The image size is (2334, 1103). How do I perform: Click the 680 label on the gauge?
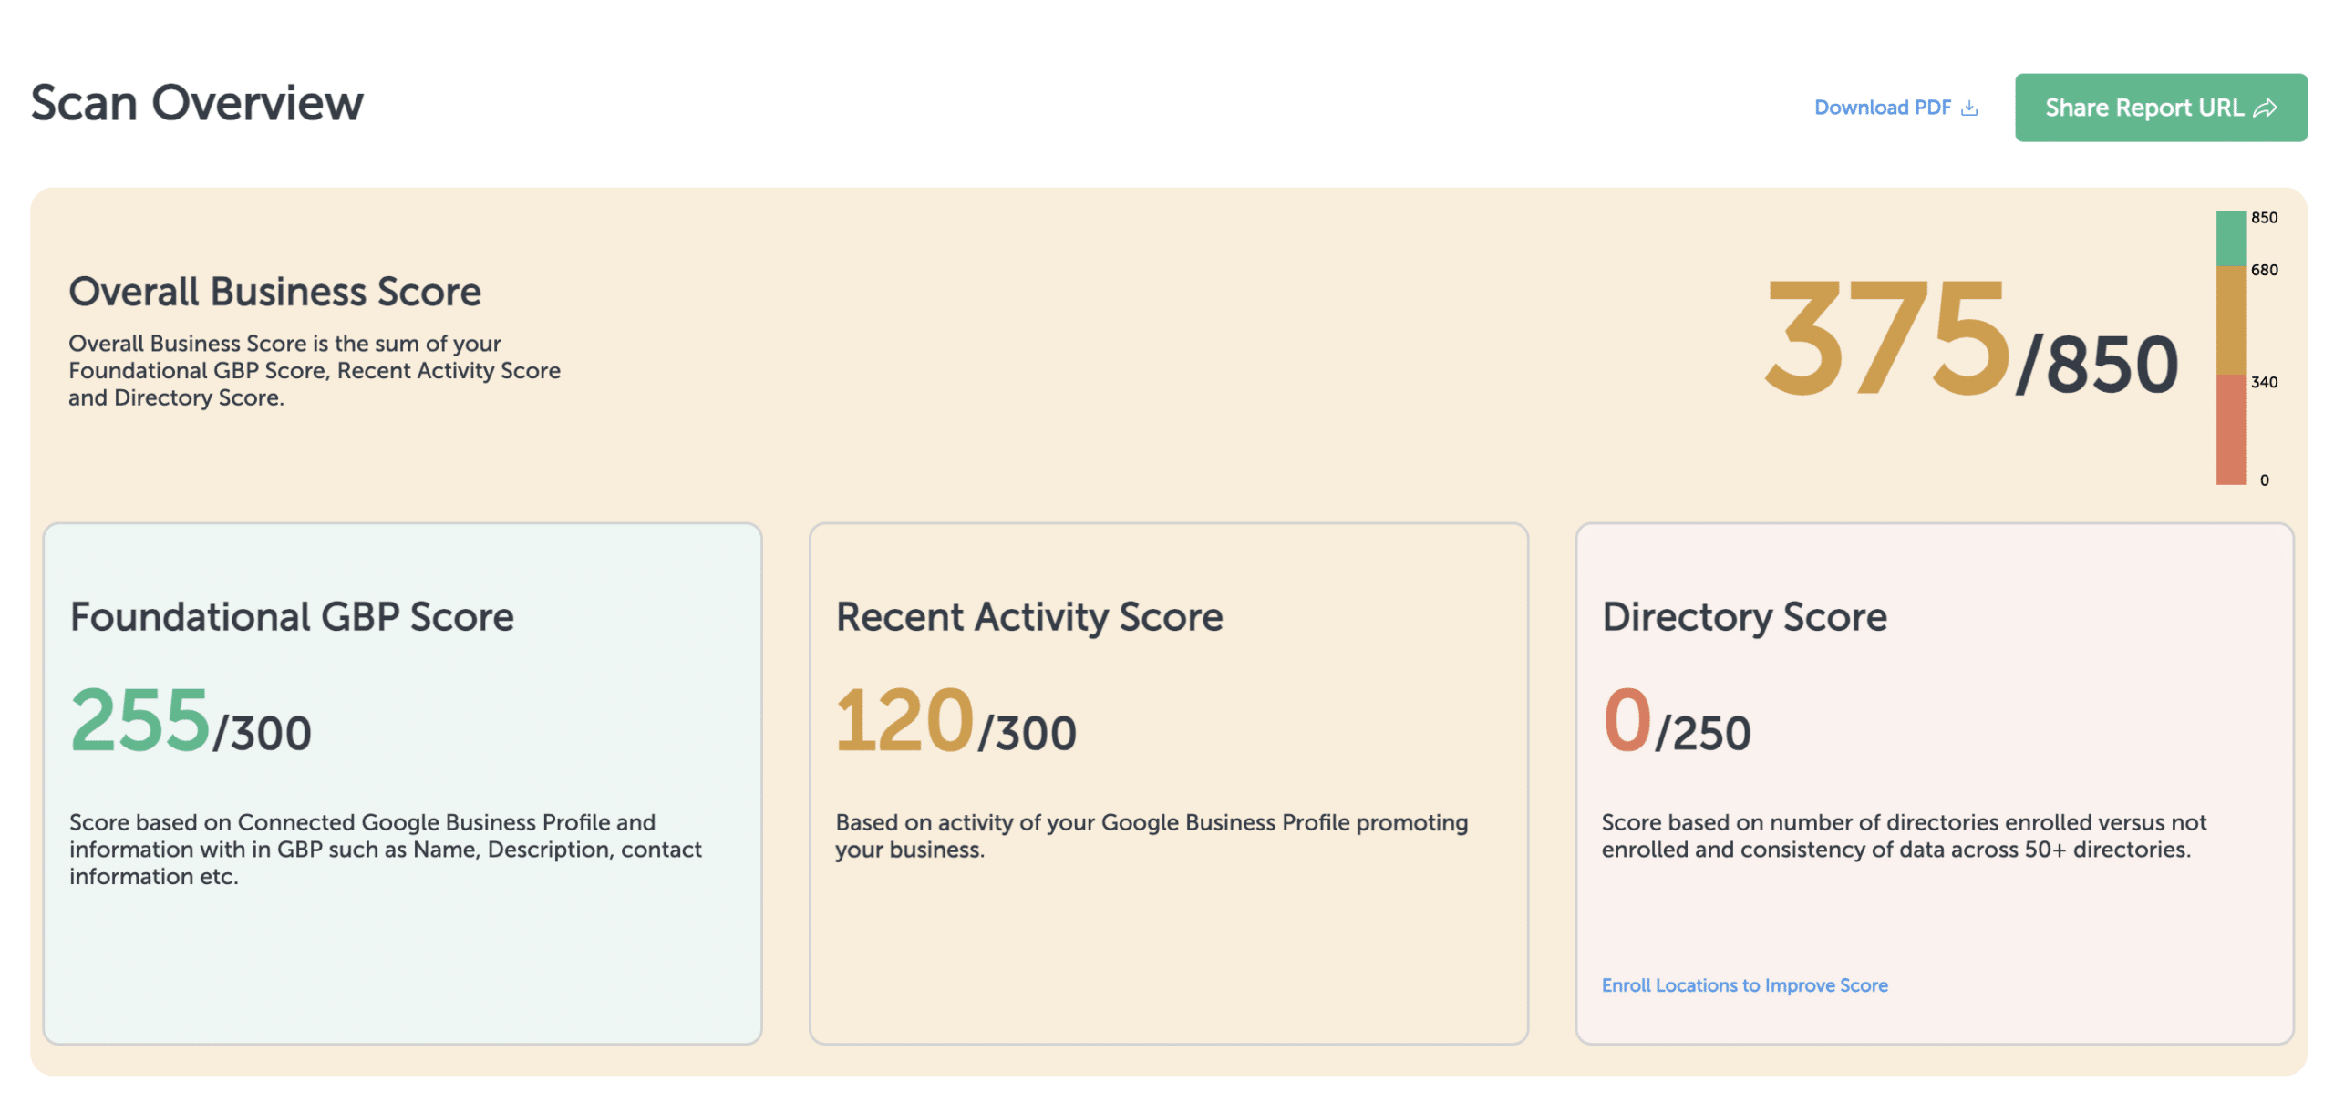[x=2263, y=270]
